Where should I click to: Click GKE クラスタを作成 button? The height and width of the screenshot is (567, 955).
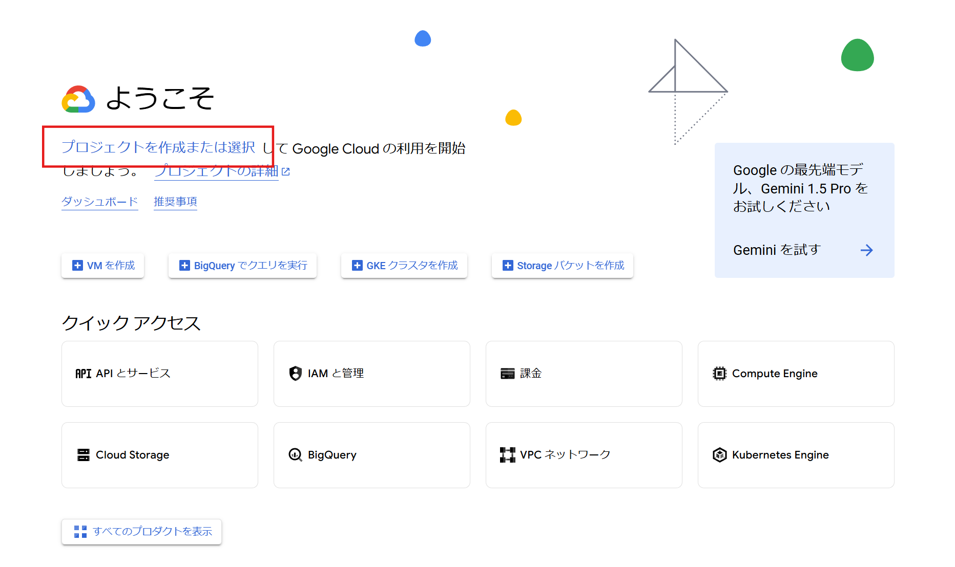(x=404, y=266)
